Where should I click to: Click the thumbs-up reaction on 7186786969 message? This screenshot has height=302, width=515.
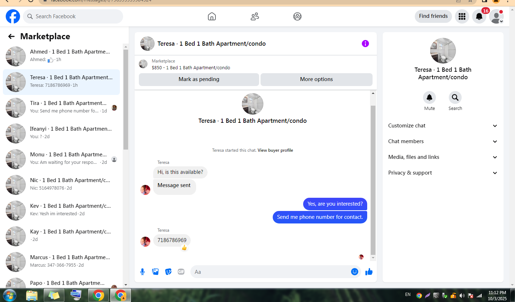click(184, 247)
